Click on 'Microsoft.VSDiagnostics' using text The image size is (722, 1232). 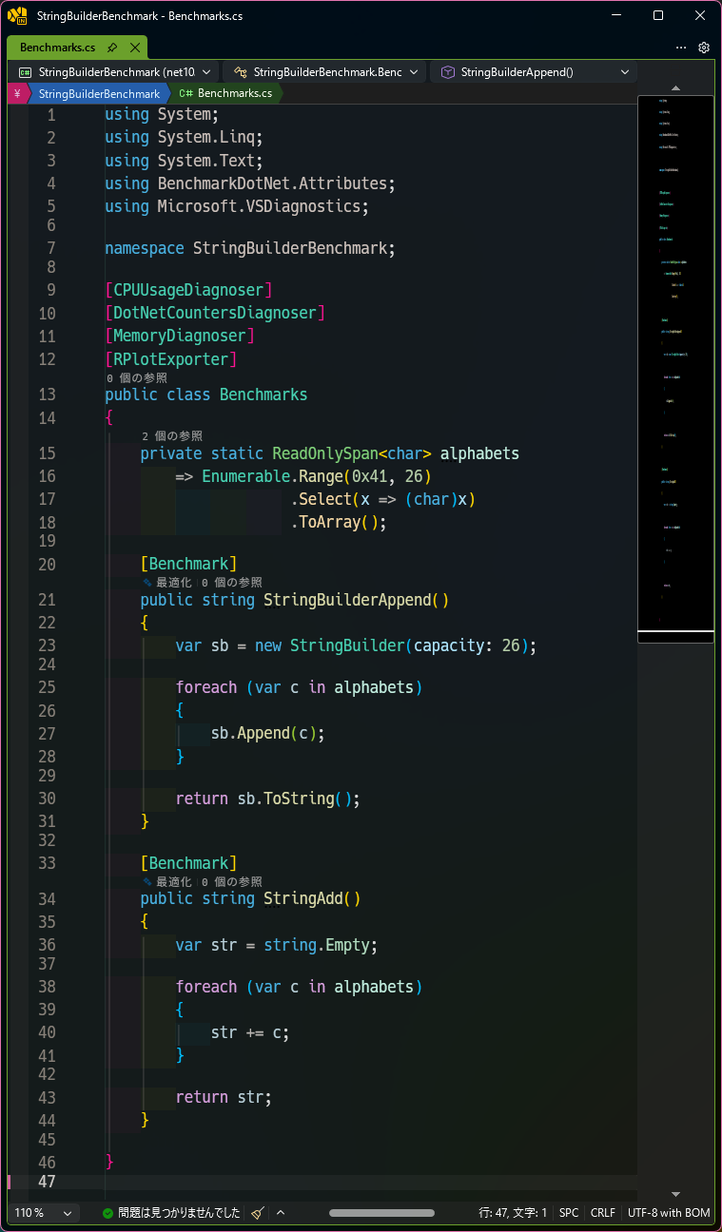tap(259, 206)
